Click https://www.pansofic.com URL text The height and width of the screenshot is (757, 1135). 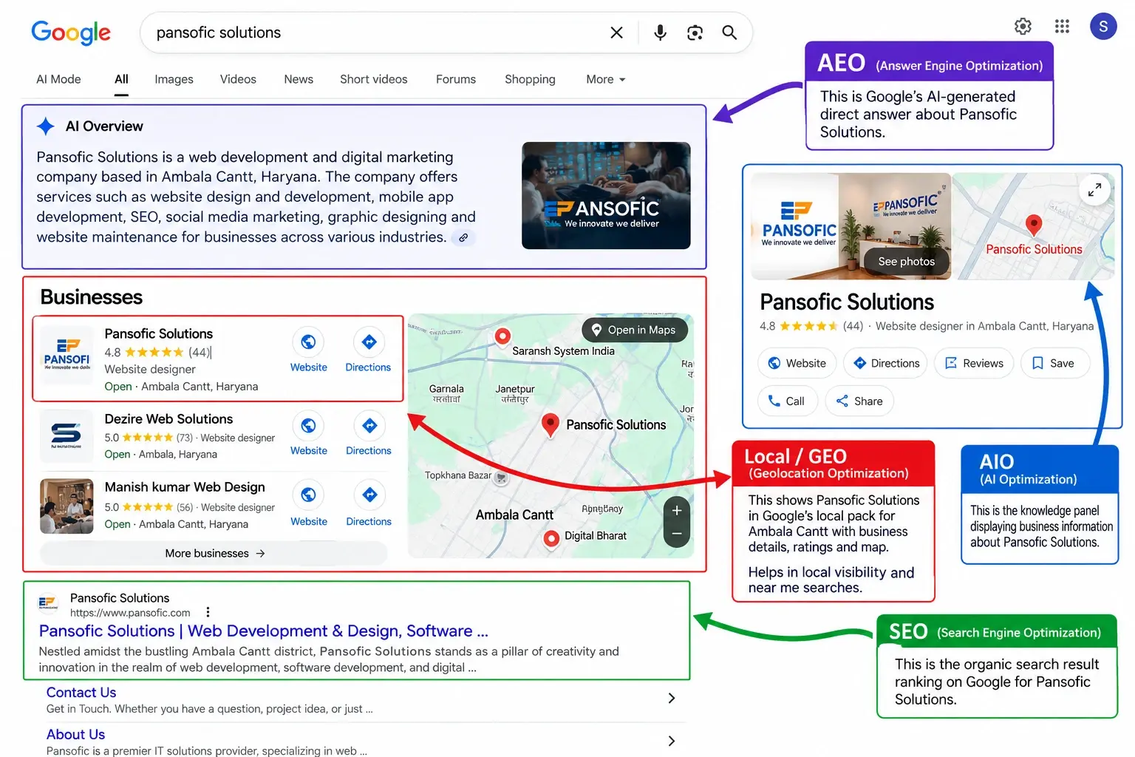(x=130, y=613)
